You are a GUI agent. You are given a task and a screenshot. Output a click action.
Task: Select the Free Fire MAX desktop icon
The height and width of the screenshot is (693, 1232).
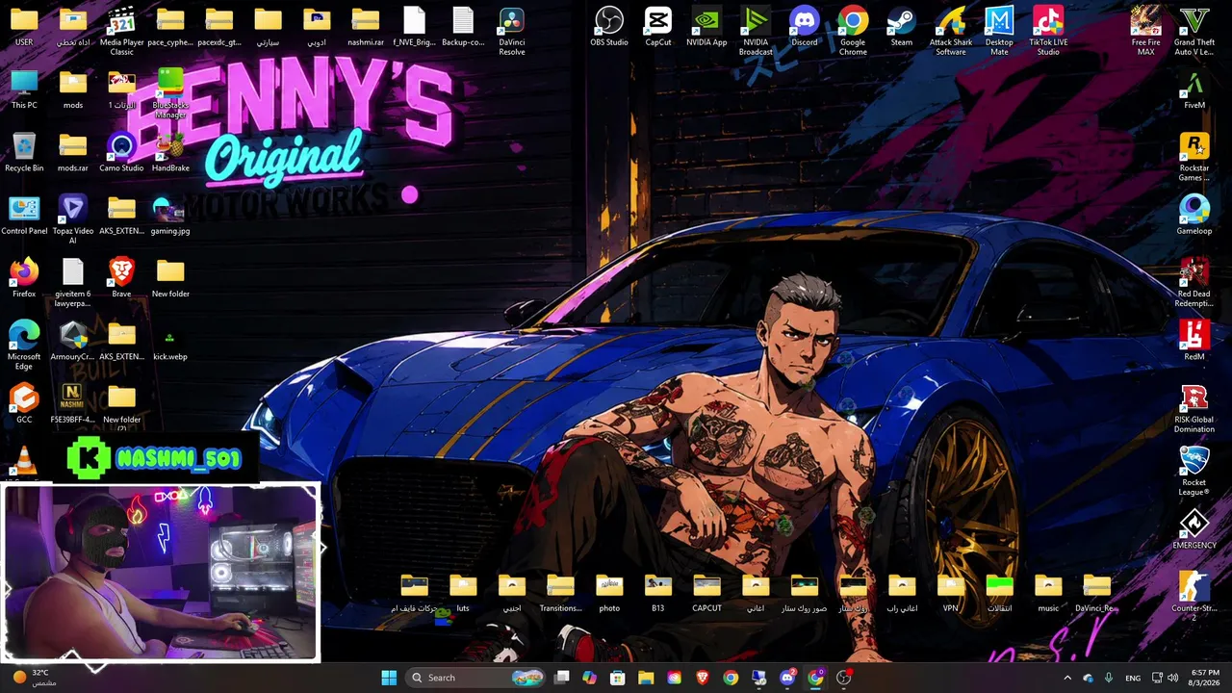[x=1145, y=32]
